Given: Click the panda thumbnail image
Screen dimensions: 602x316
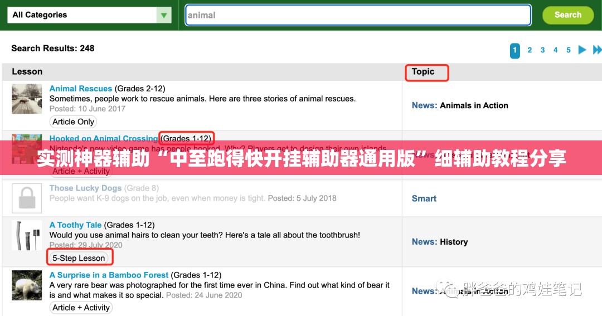Looking at the screenshot, I should 27,285.
